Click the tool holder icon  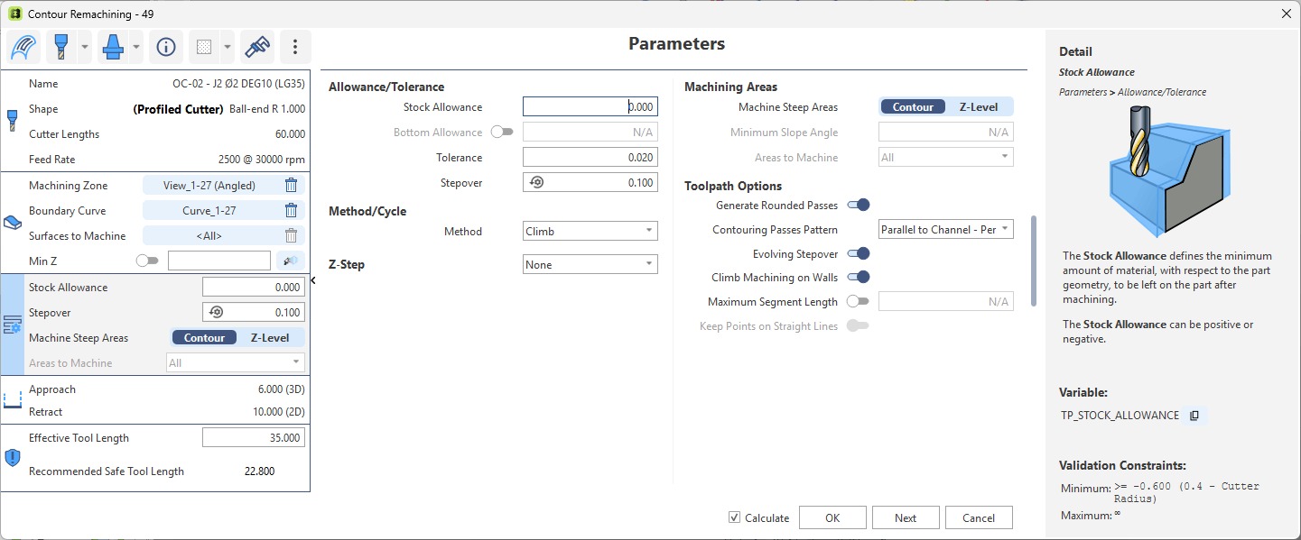pos(114,47)
